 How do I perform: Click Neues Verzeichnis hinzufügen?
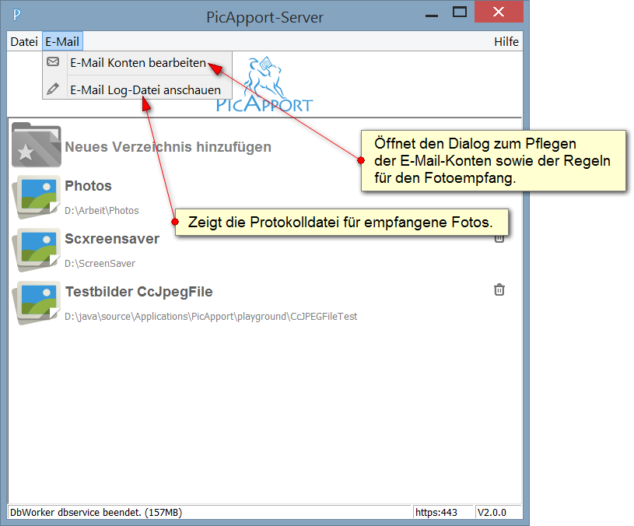pyautogui.click(x=168, y=146)
